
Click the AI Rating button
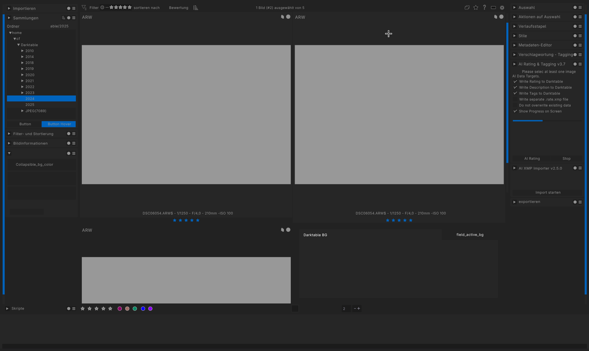(x=532, y=159)
